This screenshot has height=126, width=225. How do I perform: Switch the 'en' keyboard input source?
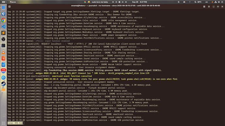206,2
